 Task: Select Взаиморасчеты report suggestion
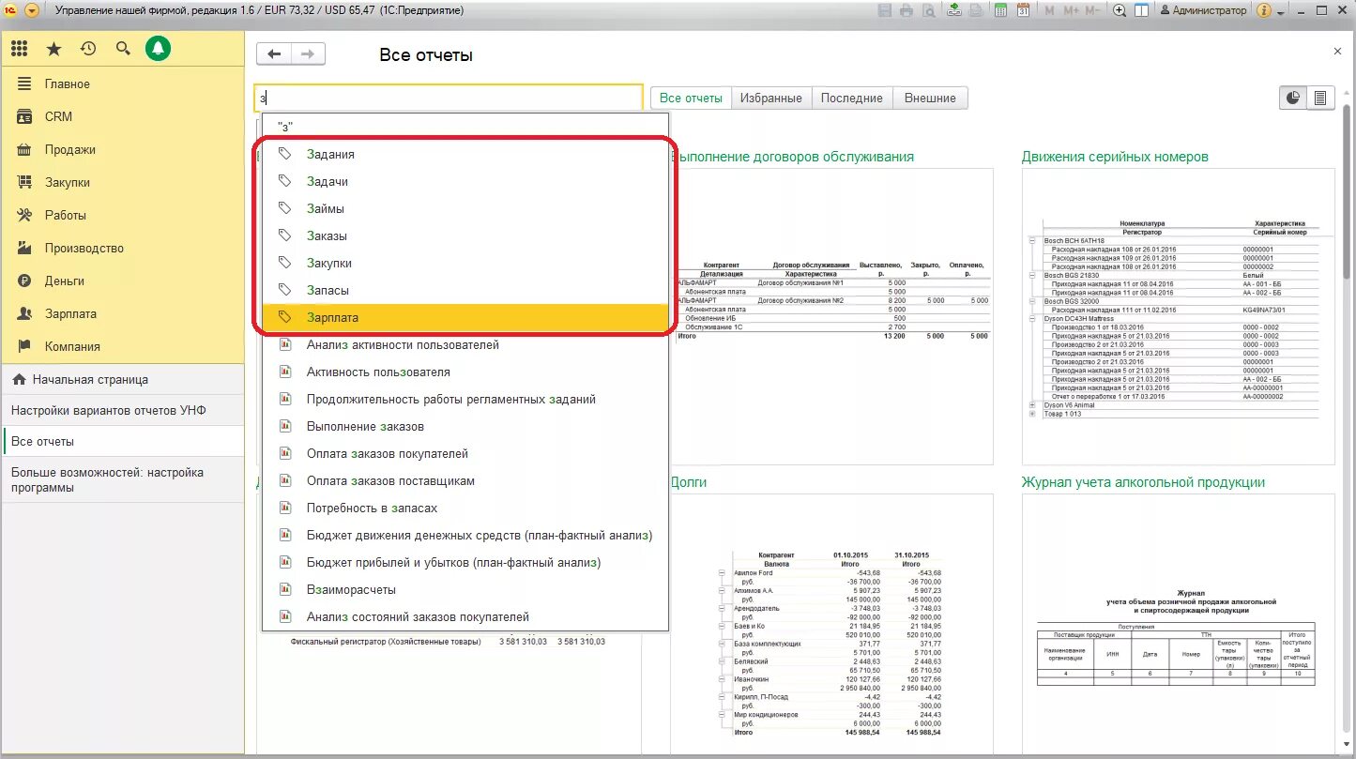[x=465, y=589]
